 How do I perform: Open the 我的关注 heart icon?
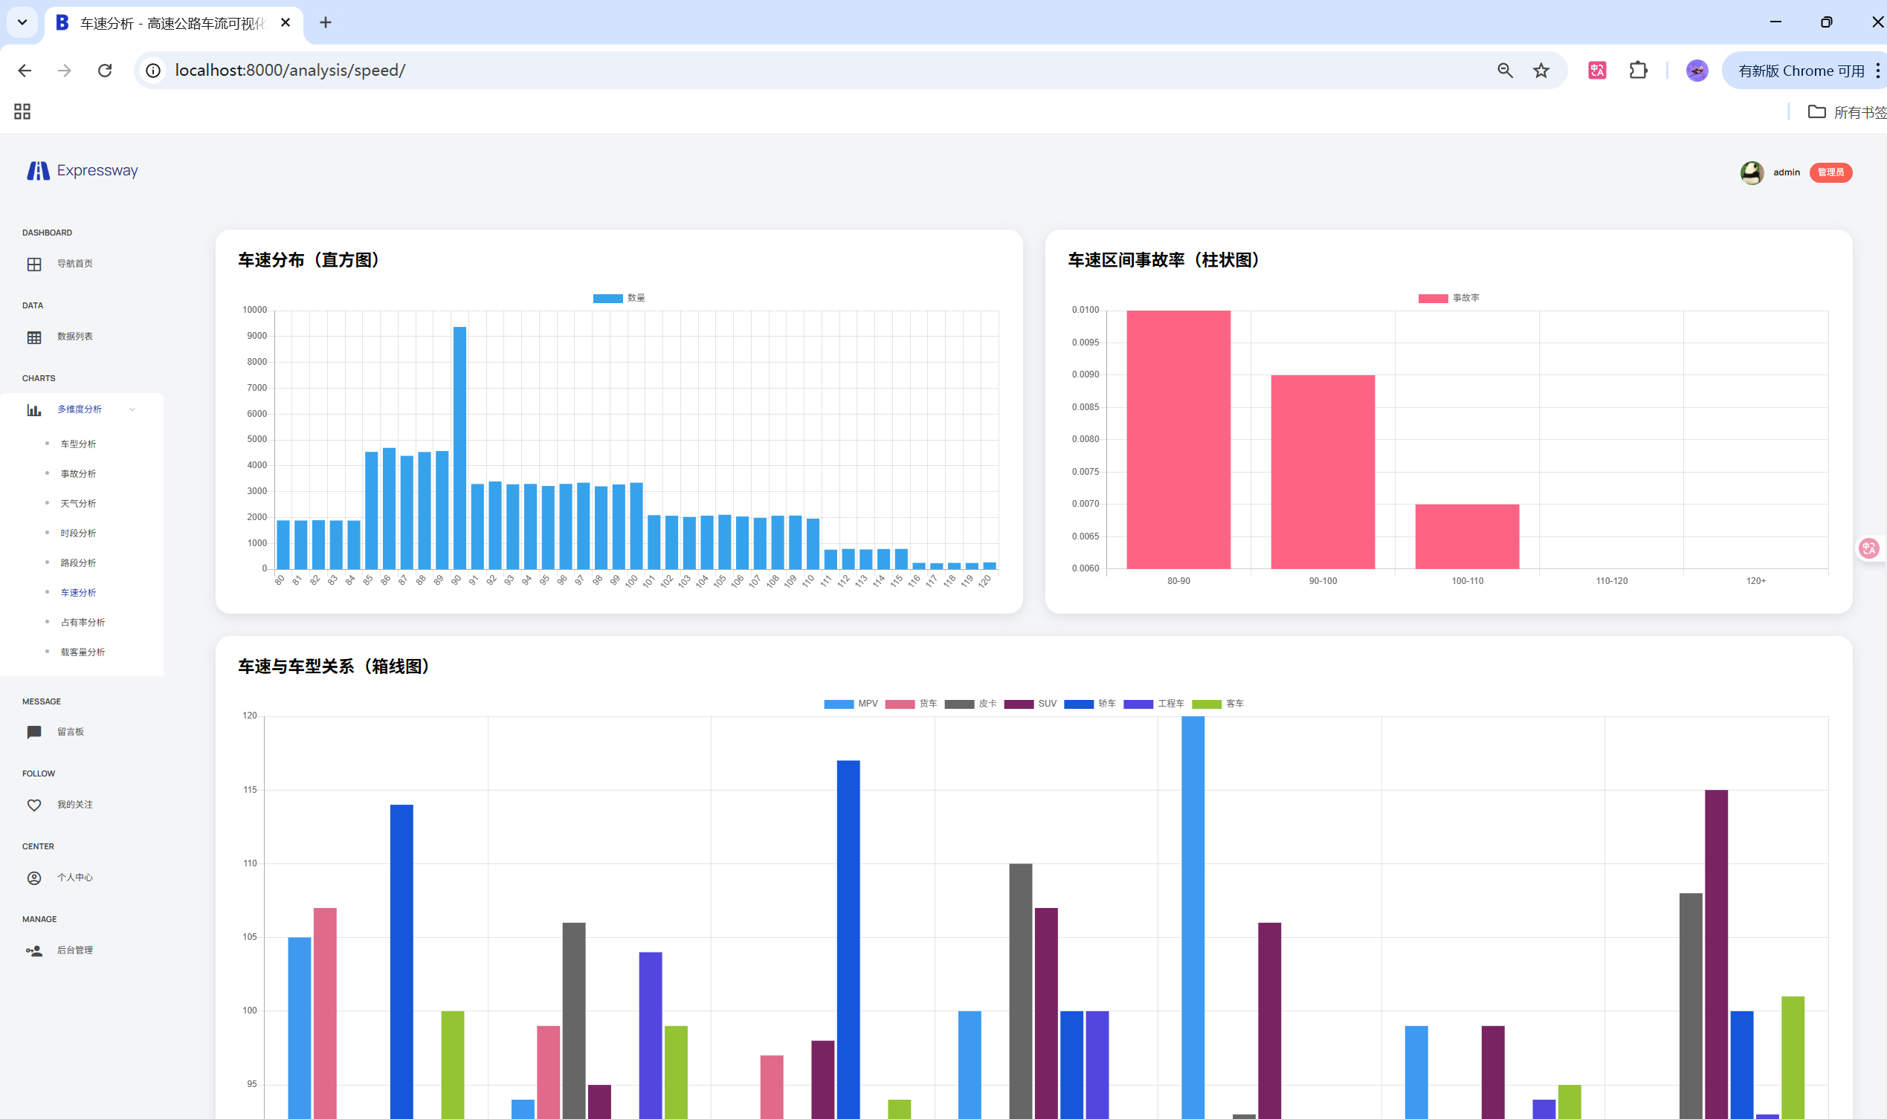[34, 805]
